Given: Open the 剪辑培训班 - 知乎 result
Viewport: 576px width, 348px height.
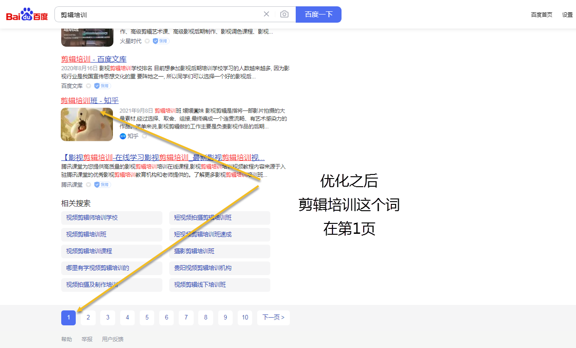Looking at the screenshot, I should point(89,100).
